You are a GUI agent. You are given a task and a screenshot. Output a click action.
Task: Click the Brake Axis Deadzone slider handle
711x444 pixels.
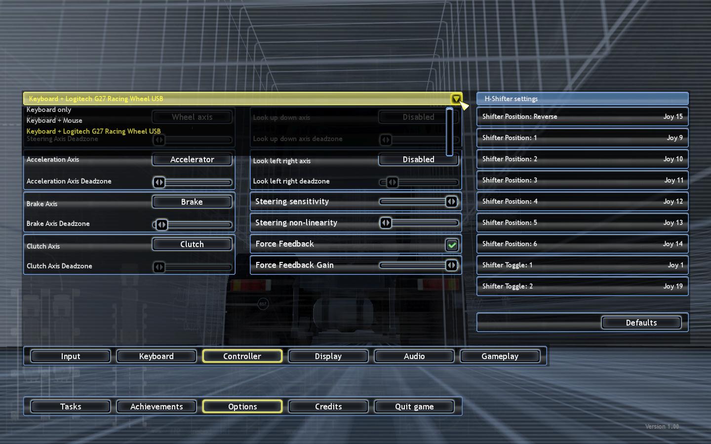tap(161, 224)
